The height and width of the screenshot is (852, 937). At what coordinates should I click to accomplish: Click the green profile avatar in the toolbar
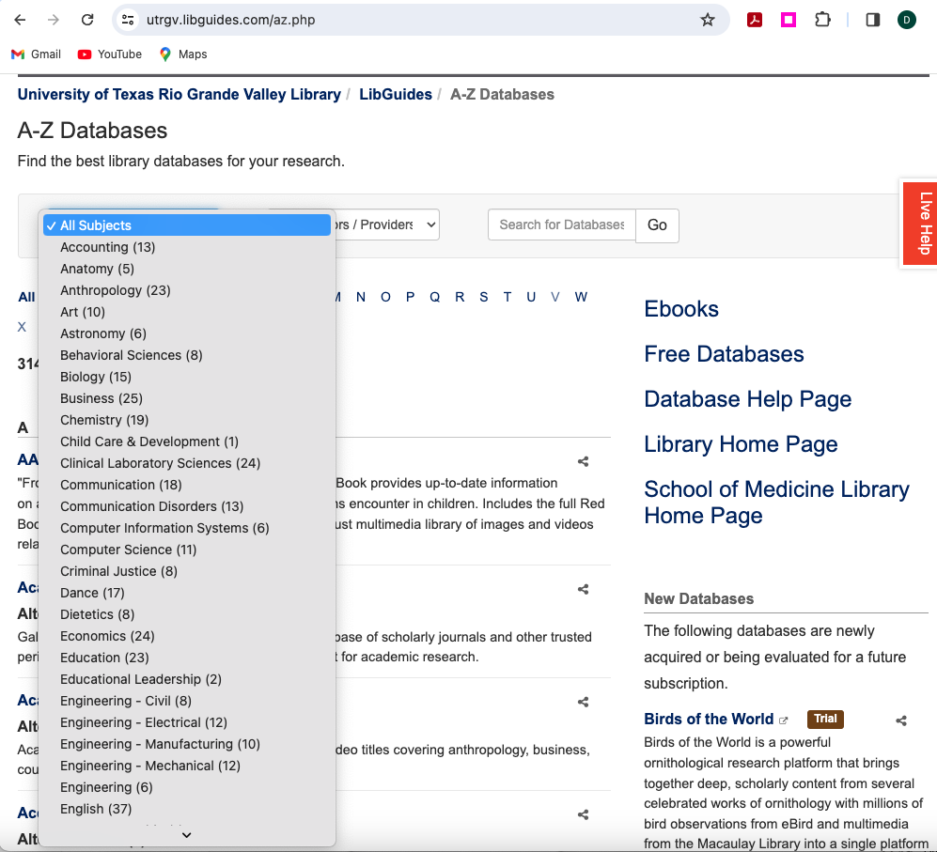coord(906,19)
